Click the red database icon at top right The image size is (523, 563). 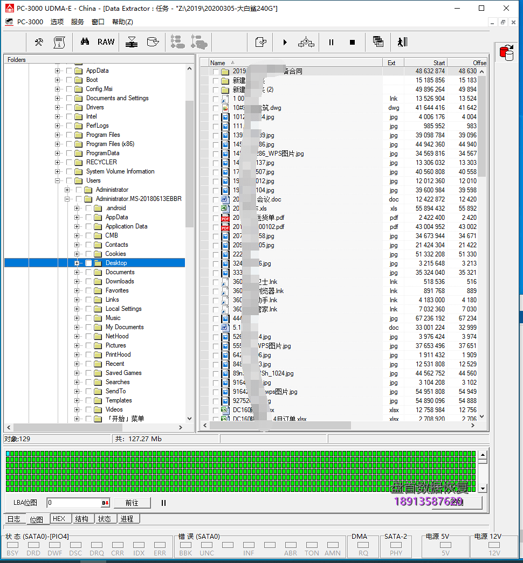(506, 53)
